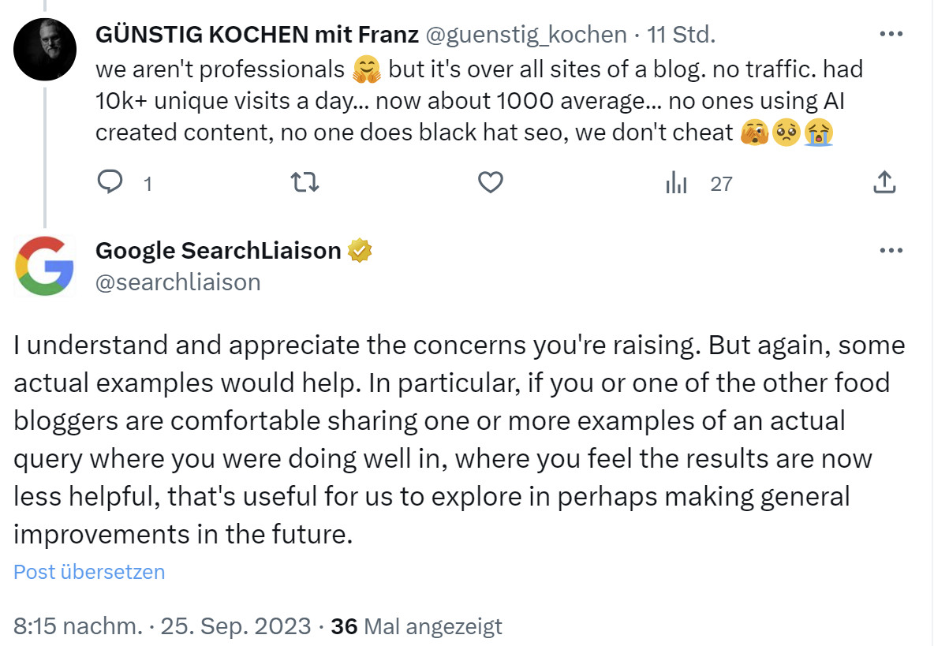
Task: Open the view analytics bar chart icon
Action: (677, 182)
